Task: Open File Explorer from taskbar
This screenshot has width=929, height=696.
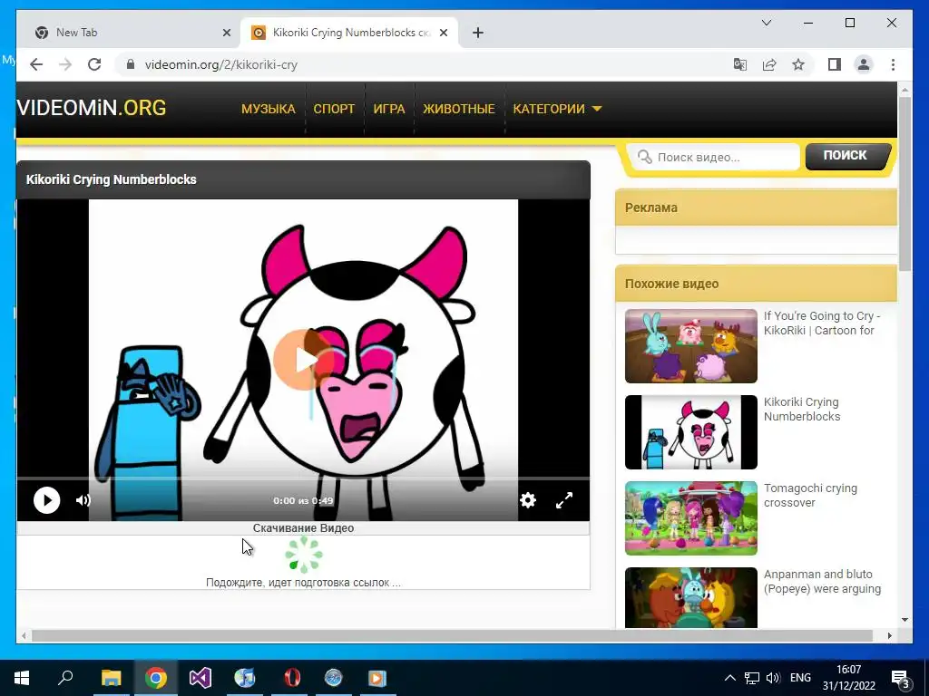Action: pos(112,678)
